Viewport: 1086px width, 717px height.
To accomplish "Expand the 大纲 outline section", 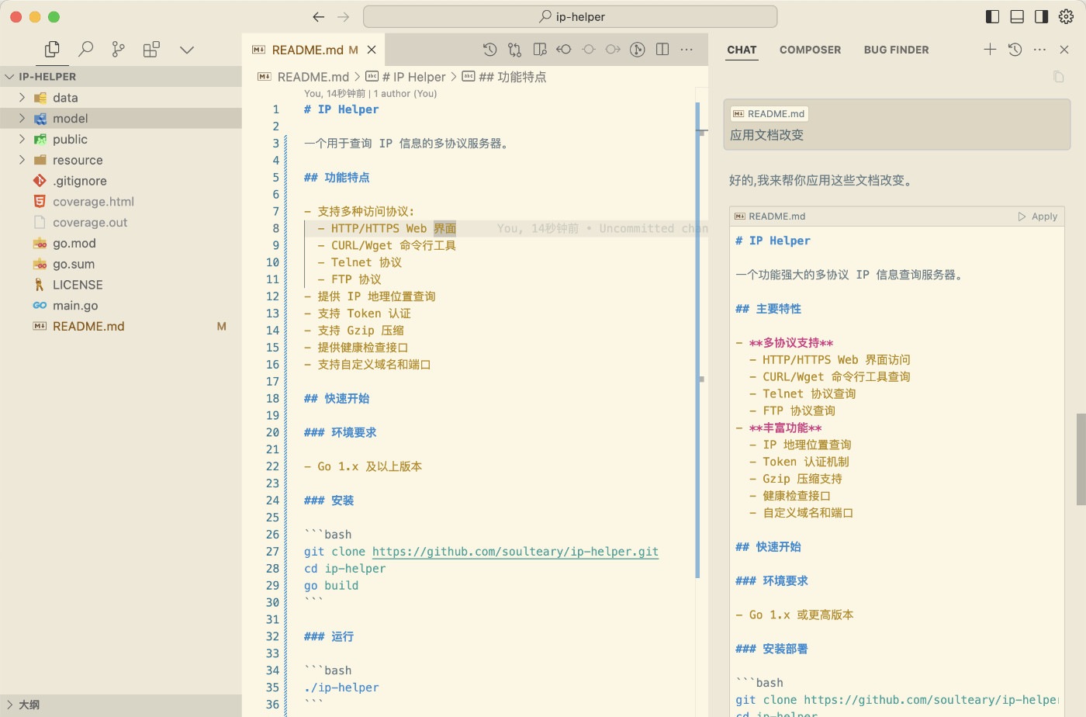I will tap(121, 705).
